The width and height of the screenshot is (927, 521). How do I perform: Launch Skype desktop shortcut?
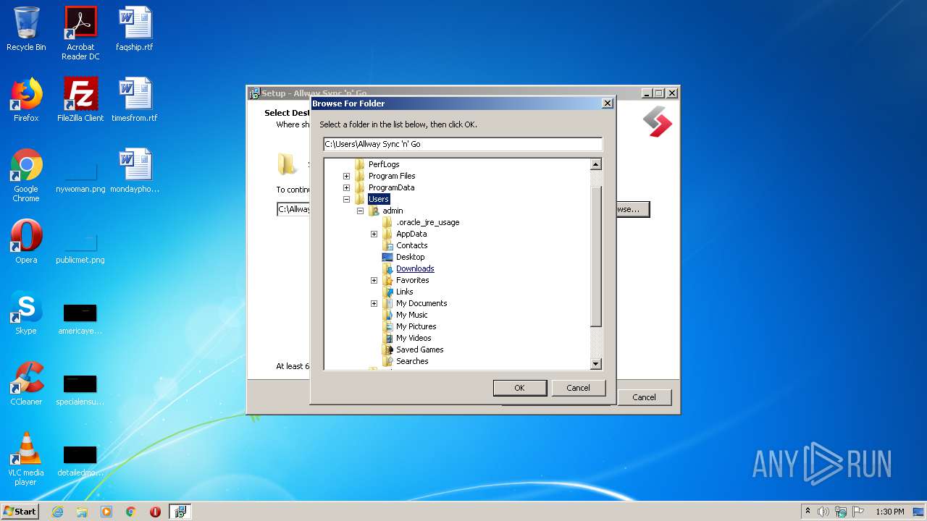tap(26, 313)
